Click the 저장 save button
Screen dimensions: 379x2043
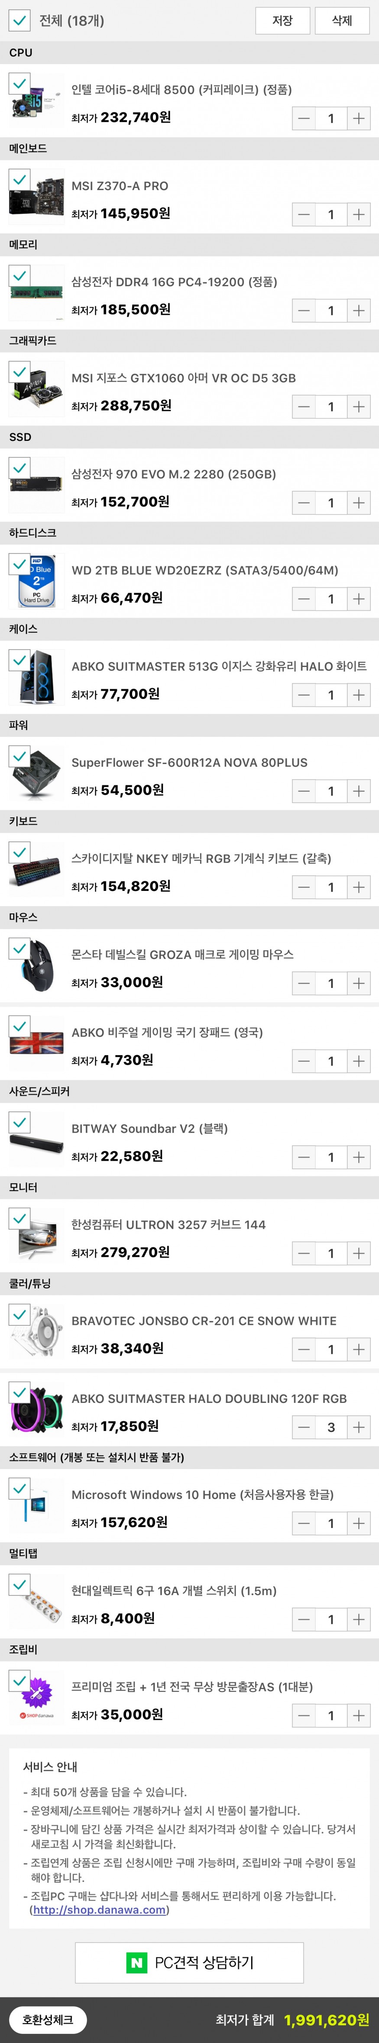[x=282, y=21]
